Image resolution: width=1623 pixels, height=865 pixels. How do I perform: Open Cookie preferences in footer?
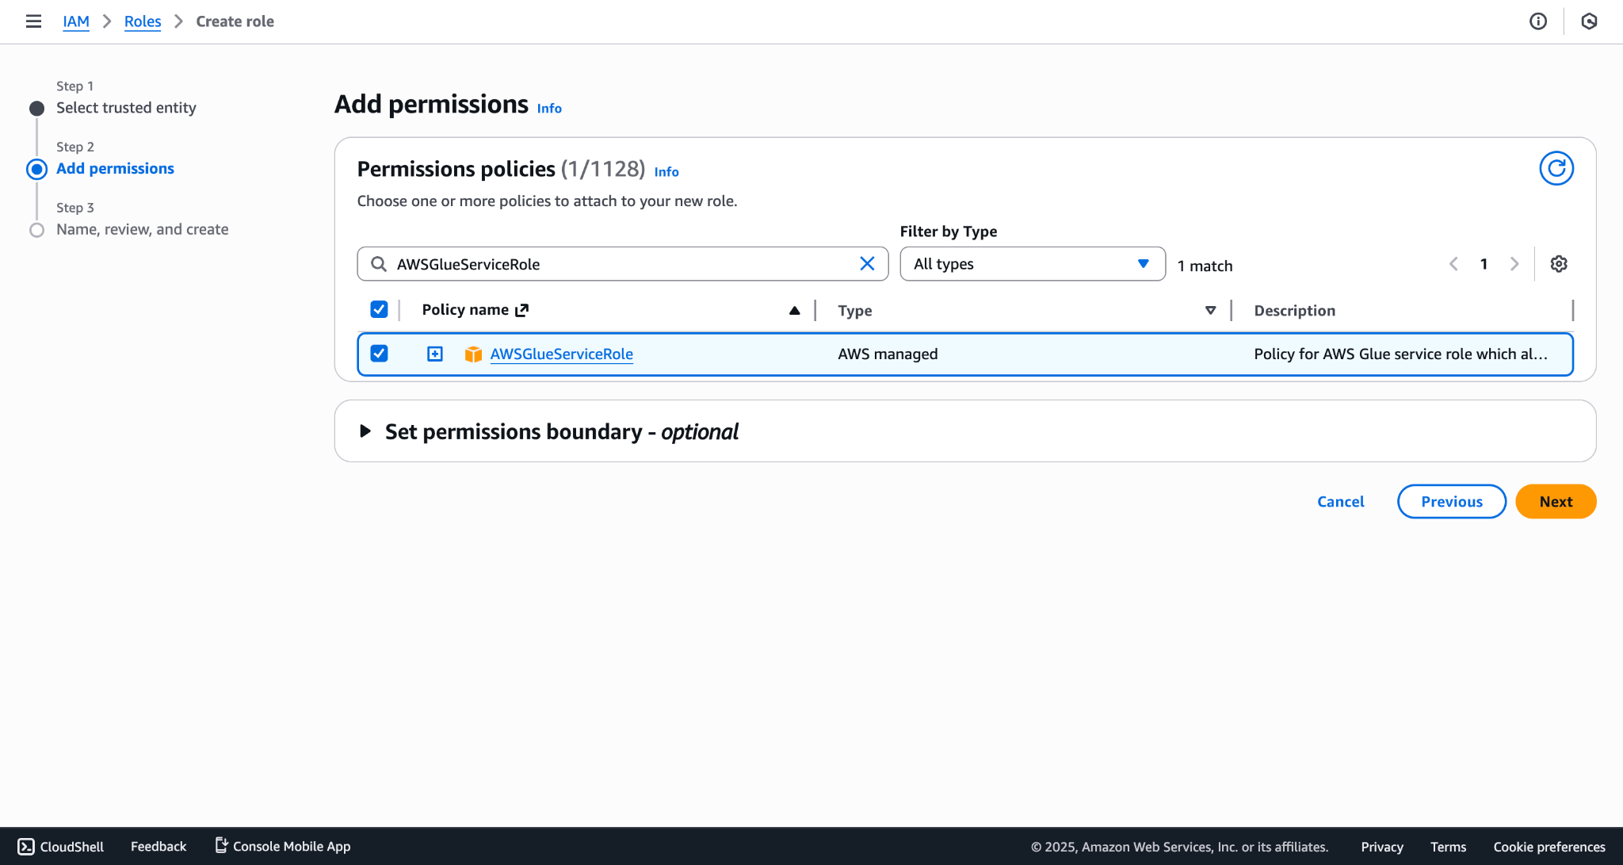[x=1549, y=847]
